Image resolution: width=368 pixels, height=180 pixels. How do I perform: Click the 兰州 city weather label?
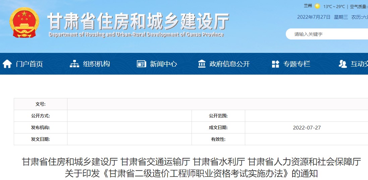point(308,6)
